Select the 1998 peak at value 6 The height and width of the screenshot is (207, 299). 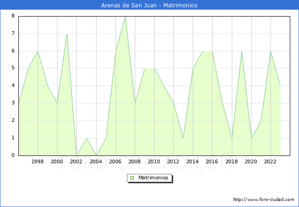38,51
